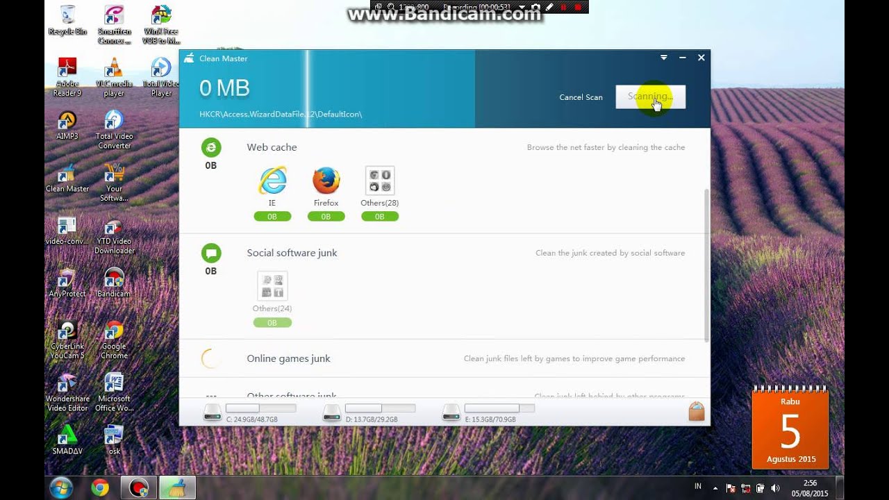Click the IN language indicator
Screen dimensions: 889x500
(x=698, y=487)
